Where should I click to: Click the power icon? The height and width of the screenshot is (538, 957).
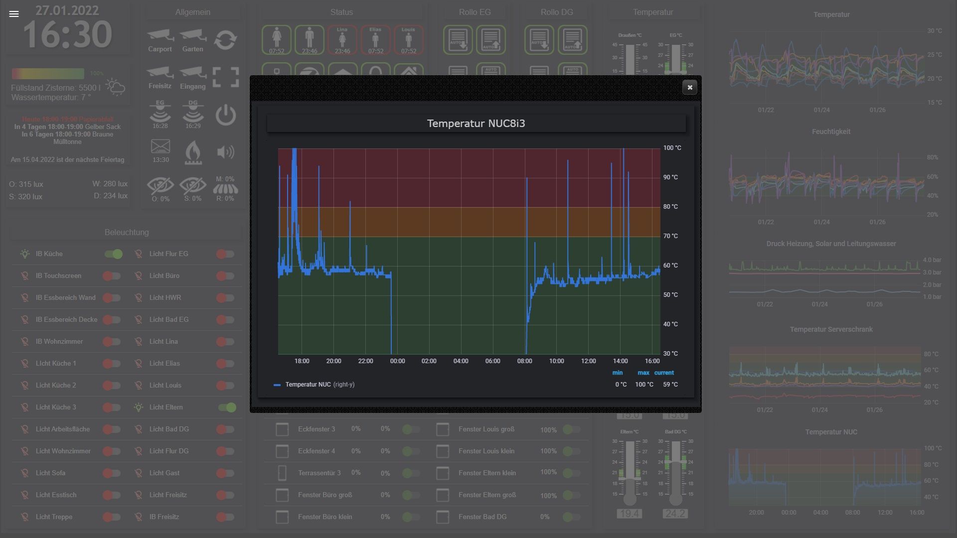point(226,115)
